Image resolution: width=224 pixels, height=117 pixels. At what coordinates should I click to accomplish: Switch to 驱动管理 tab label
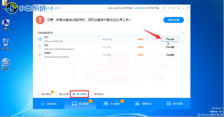point(84,104)
